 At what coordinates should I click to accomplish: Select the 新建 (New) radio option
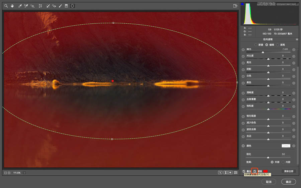[256, 44]
